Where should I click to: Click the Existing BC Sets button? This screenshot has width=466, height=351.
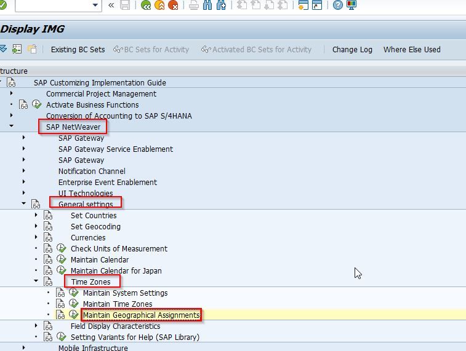click(78, 50)
